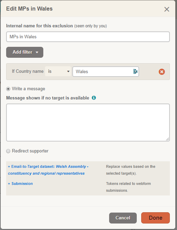Expand Email-to-Target dataset tokens

[x=48, y=170]
